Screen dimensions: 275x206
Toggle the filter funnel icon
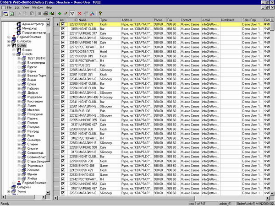[72, 13]
